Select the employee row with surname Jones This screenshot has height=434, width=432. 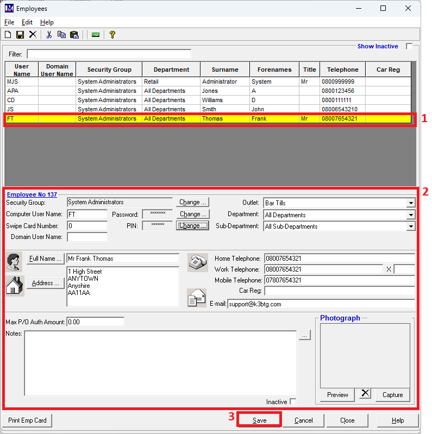(x=209, y=91)
